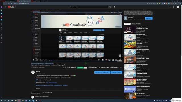
Task: Open the Windows Start button
Action: (2, 101)
